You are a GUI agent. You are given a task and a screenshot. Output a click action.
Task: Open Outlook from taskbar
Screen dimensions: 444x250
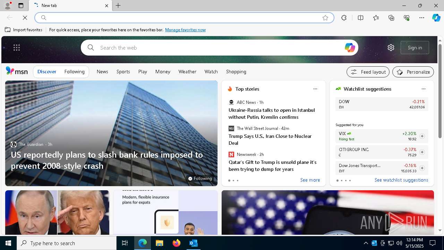pos(193,243)
